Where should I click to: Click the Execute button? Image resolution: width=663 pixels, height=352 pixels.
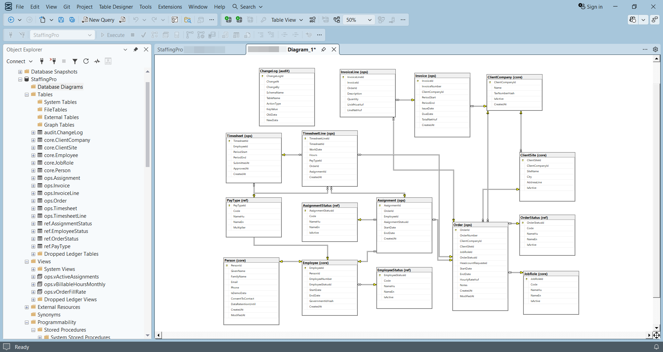tap(113, 35)
